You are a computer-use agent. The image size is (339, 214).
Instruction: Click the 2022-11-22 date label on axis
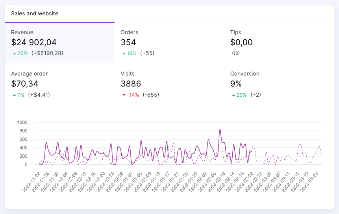[32, 182]
